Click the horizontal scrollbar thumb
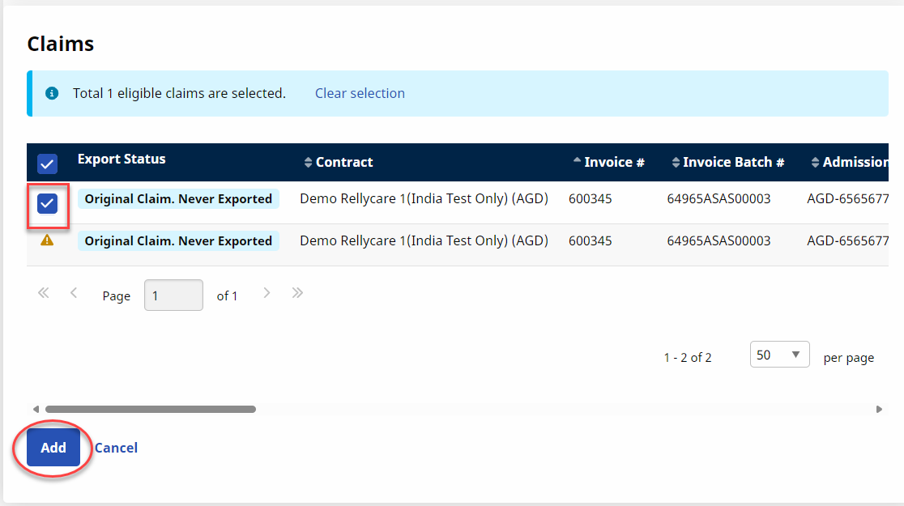The width and height of the screenshot is (904, 506). click(150, 410)
